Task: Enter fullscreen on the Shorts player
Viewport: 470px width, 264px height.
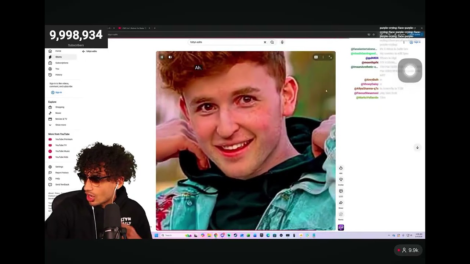Action: tap(330, 57)
